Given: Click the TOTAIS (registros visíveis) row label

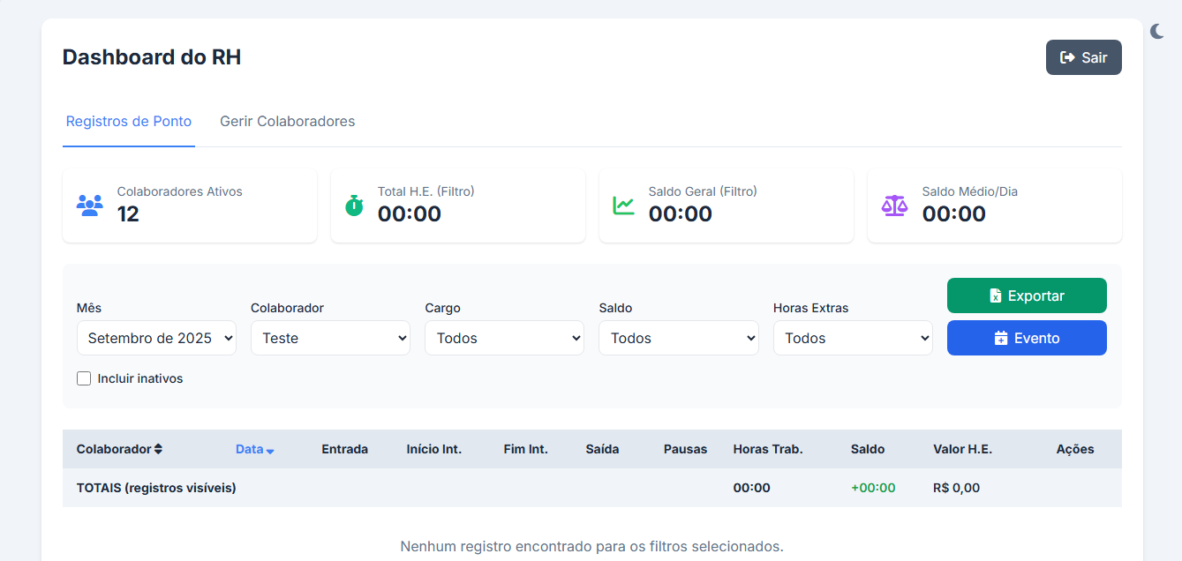Looking at the screenshot, I should pyautogui.click(x=156, y=488).
